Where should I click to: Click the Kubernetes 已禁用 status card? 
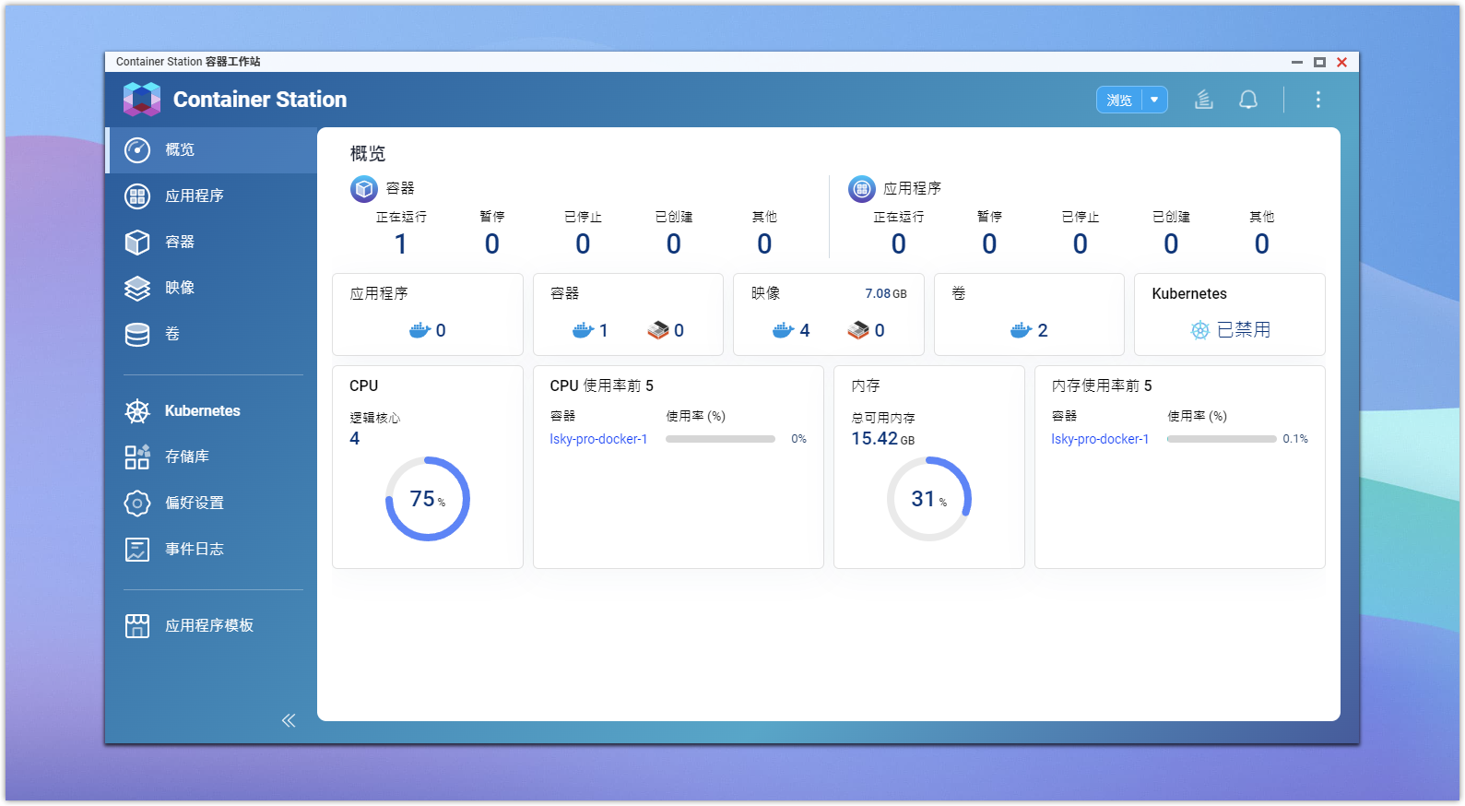click(1230, 314)
